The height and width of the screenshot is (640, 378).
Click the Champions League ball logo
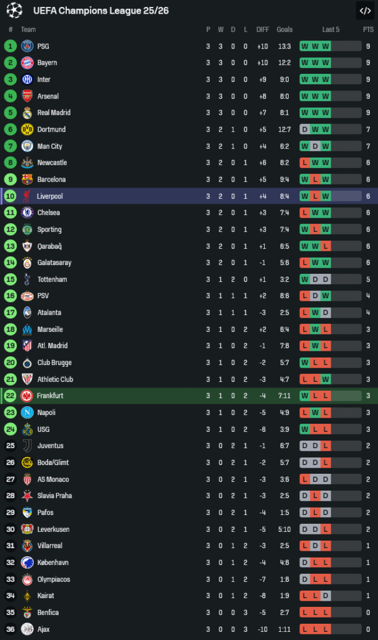click(15, 11)
